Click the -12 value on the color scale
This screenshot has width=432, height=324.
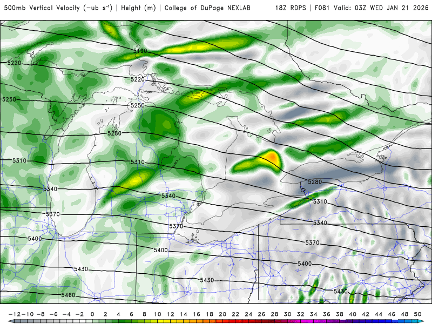(14, 314)
